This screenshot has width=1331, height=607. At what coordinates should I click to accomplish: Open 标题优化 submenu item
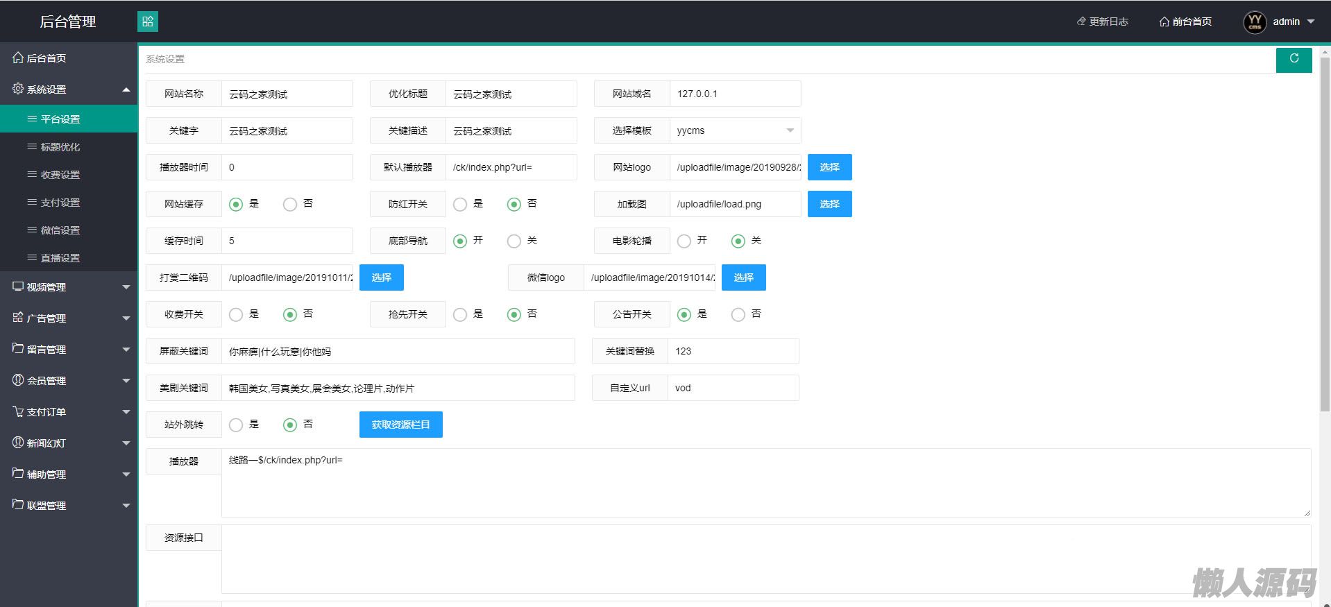point(60,147)
